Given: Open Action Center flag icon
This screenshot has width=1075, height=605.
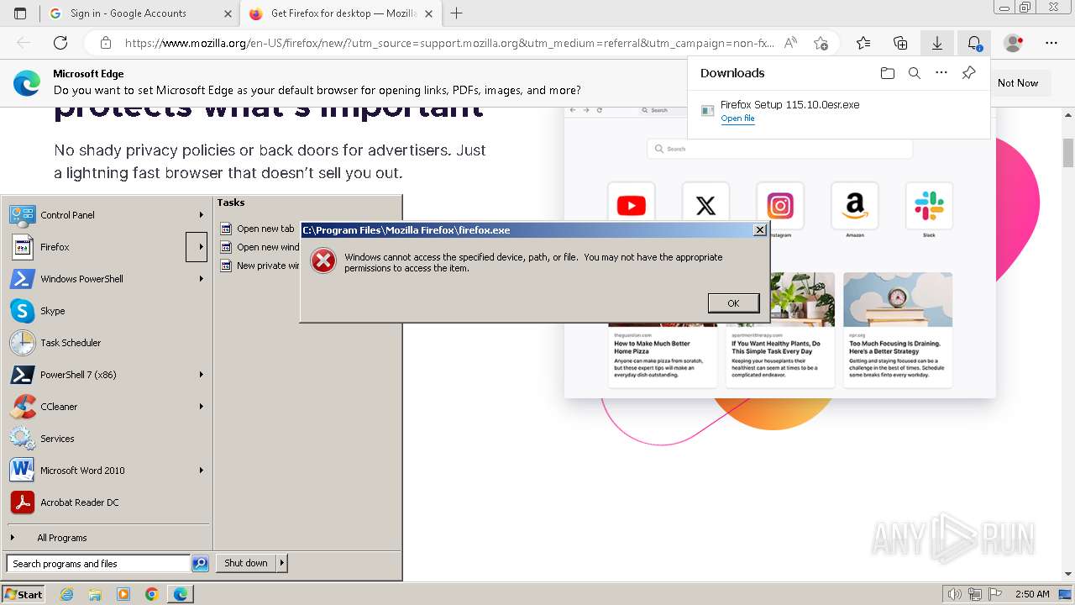Looking at the screenshot, I should 994,594.
